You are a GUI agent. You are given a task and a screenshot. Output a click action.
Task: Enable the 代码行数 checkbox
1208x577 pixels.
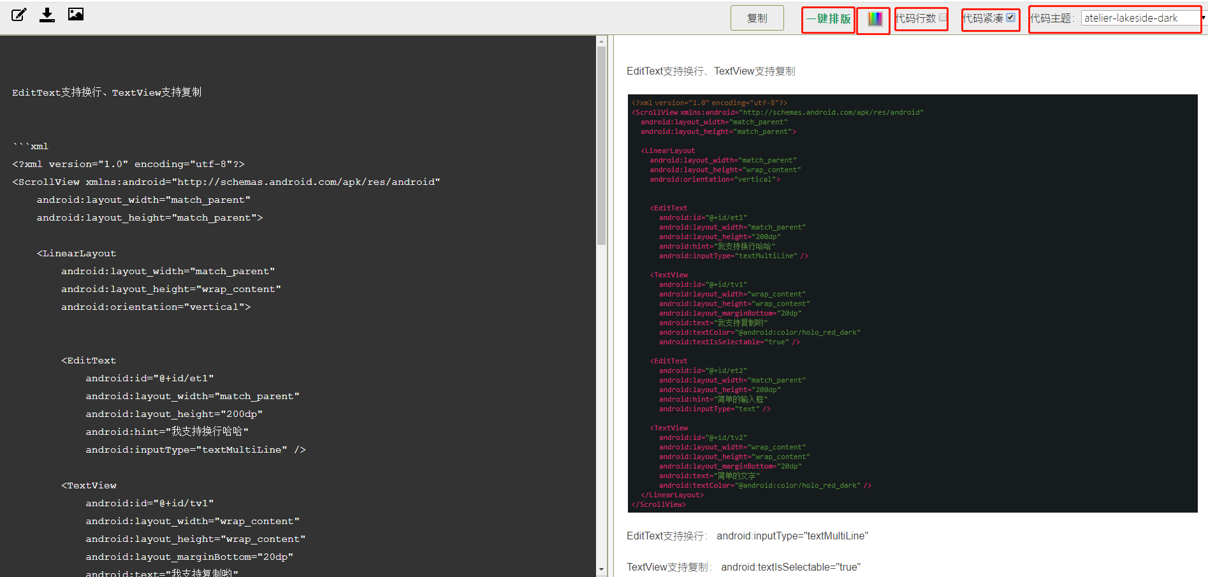click(943, 18)
